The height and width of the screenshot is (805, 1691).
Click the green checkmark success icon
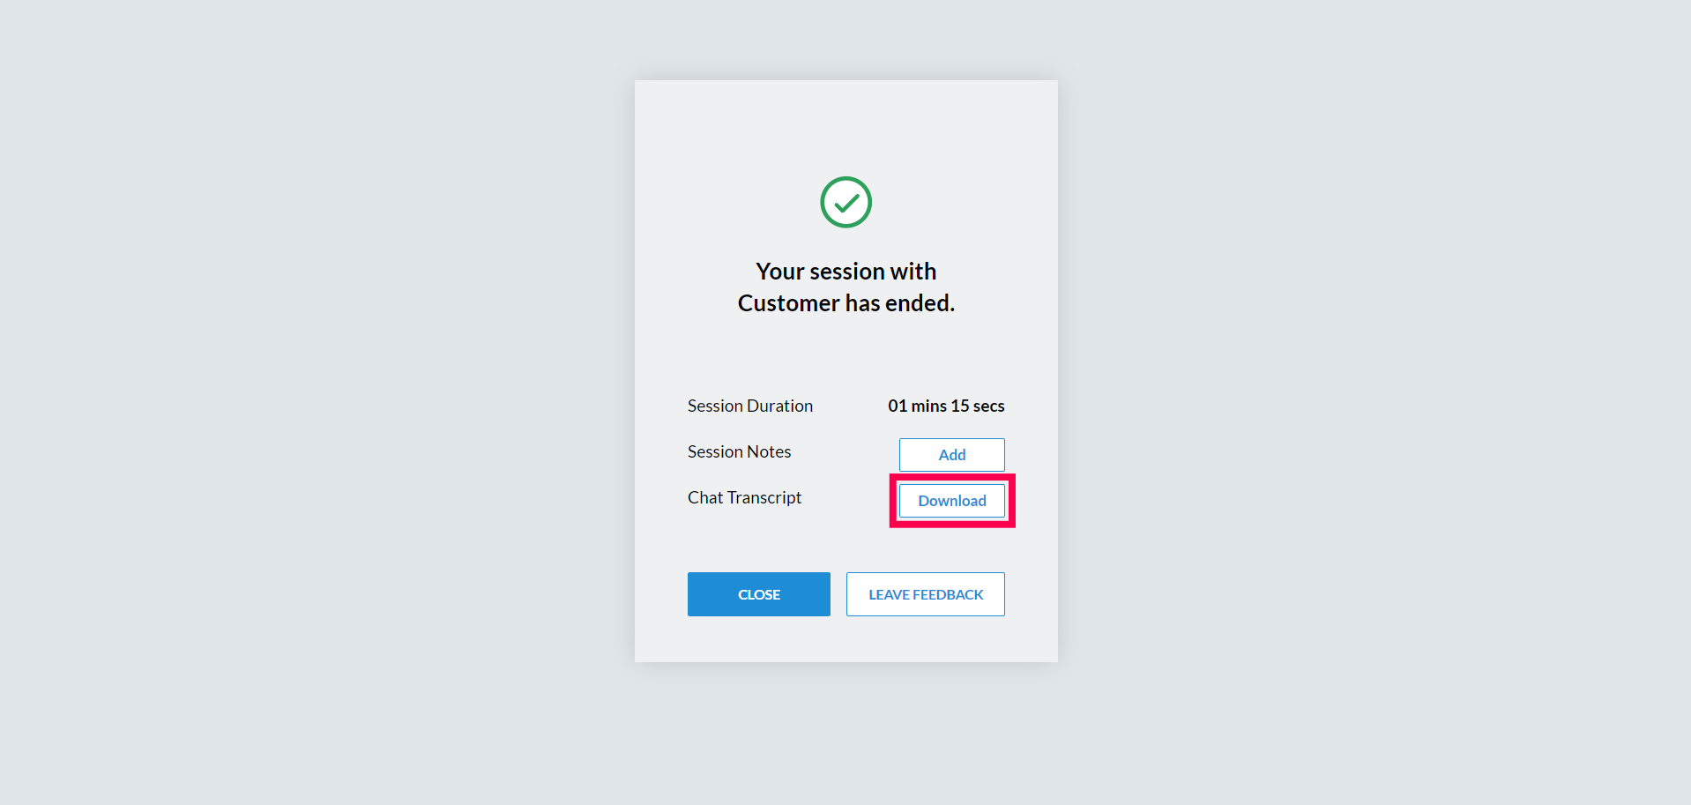(x=845, y=202)
